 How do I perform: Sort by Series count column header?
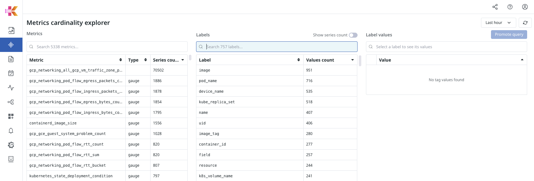(169, 60)
